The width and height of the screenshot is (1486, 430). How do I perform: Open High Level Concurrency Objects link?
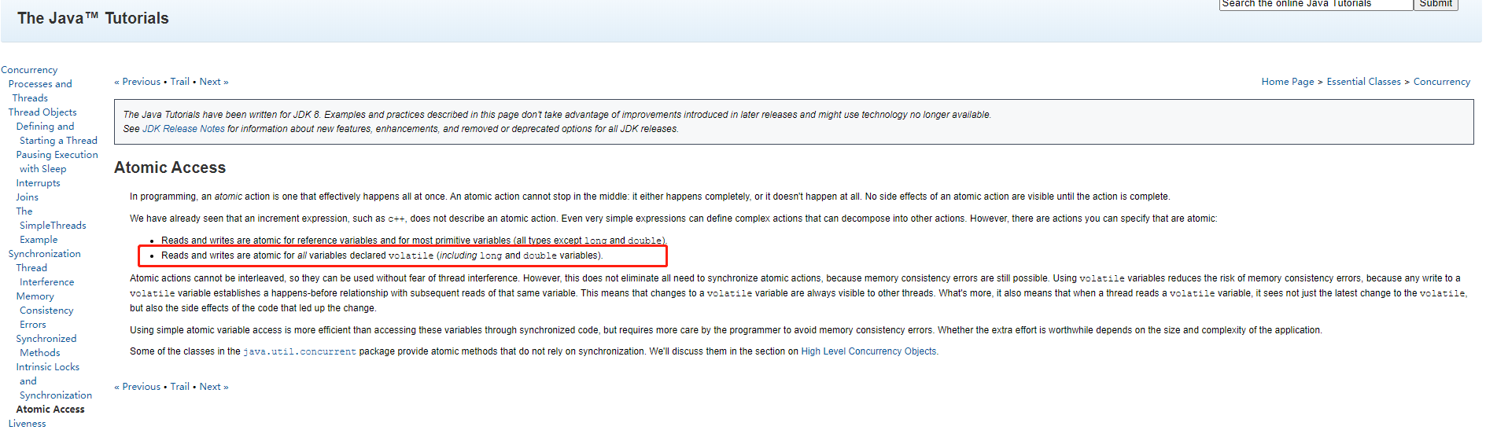click(869, 351)
